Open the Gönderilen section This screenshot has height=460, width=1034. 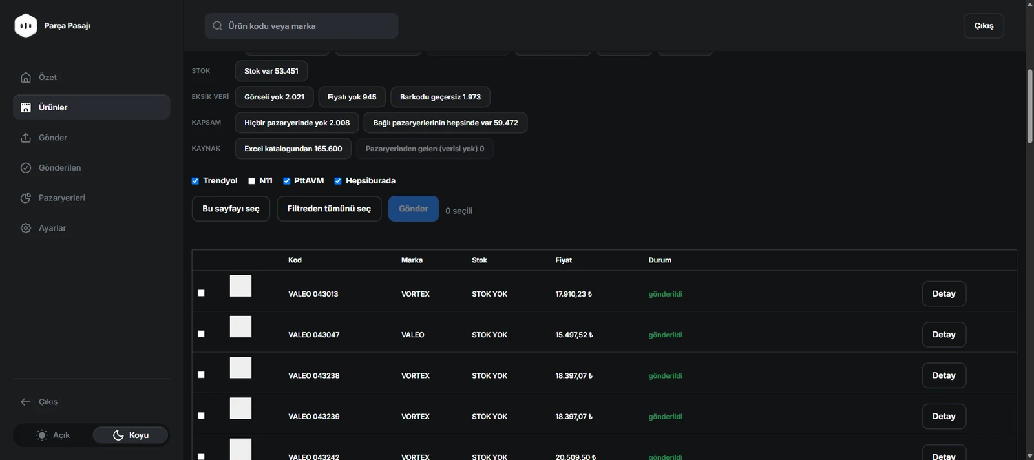[91, 168]
